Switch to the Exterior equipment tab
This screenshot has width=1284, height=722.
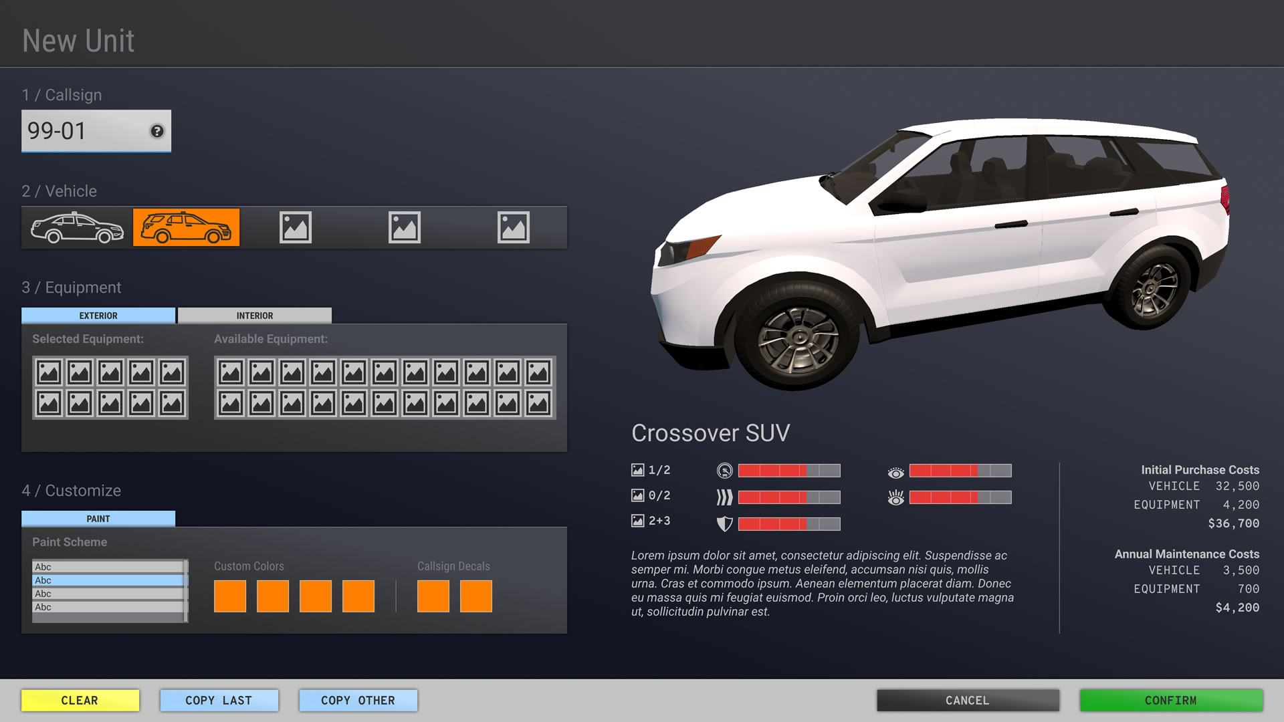[x=98, y=316]
